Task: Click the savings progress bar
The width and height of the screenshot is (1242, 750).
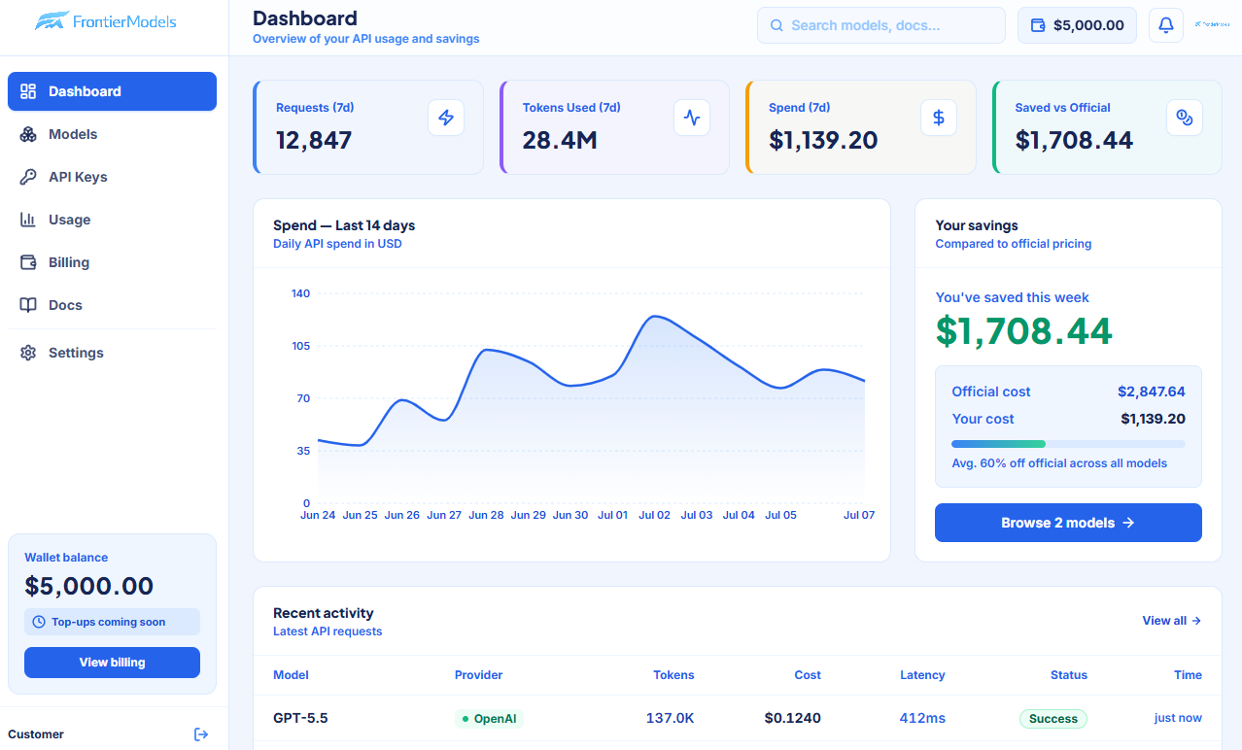Action: pyautogui.click(x=1068, y=444)
